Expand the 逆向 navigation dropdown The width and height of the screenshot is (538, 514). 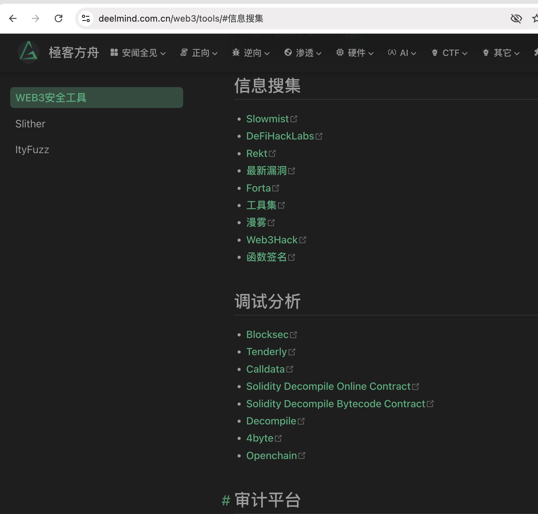251,53
